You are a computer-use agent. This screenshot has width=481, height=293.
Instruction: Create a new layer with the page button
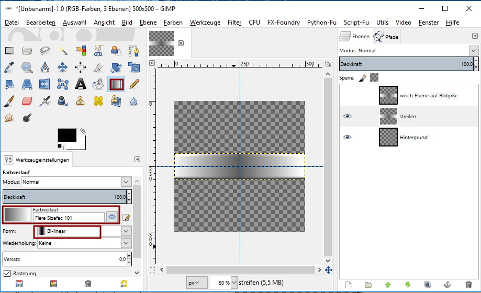point(348,285)
